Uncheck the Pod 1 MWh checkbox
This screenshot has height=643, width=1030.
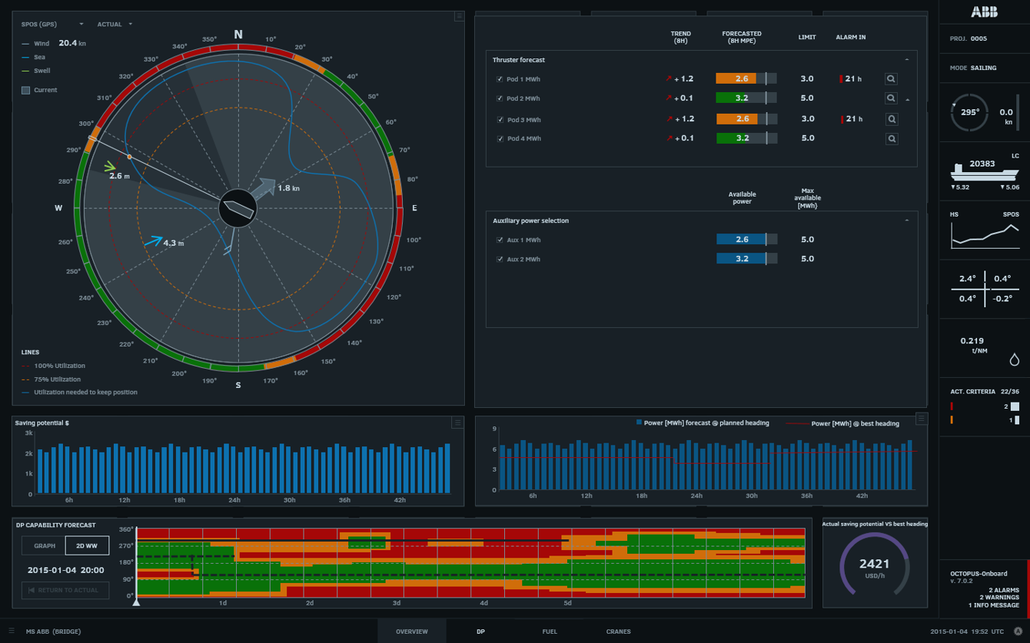pyautogui.click(x=500, y=79)
